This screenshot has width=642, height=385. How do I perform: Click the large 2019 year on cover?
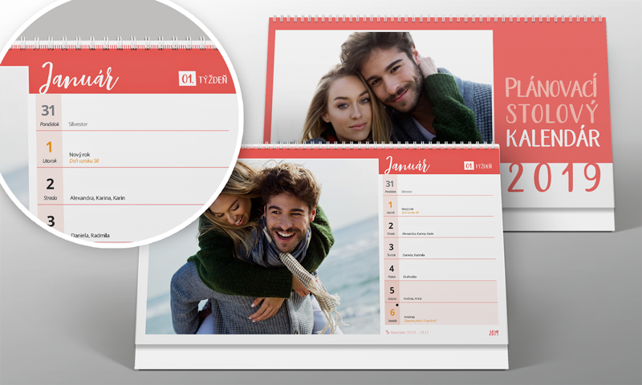coord(554,177)
